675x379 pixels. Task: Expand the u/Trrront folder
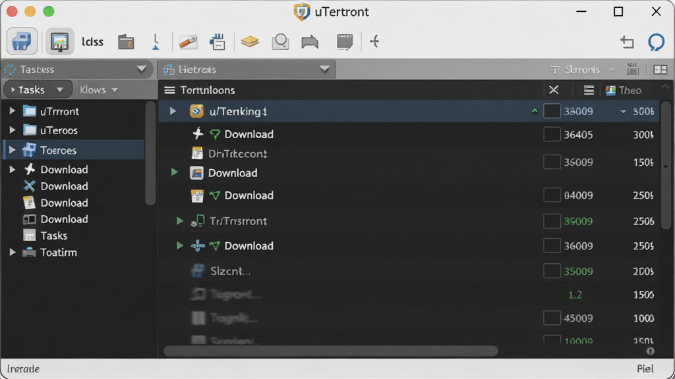pyautogui.click(x=13, y=111)
